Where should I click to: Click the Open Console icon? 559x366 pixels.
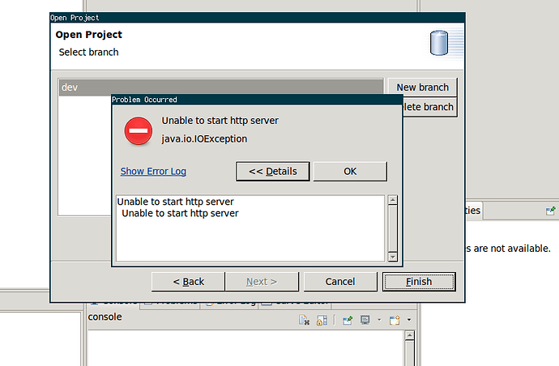(x=395, y=321)
